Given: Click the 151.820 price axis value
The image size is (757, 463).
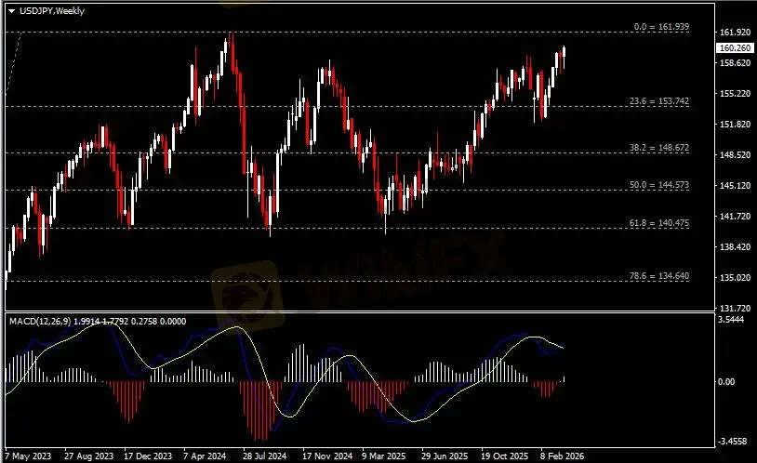Looking at the screenshot, I should (x=735, y=125).
